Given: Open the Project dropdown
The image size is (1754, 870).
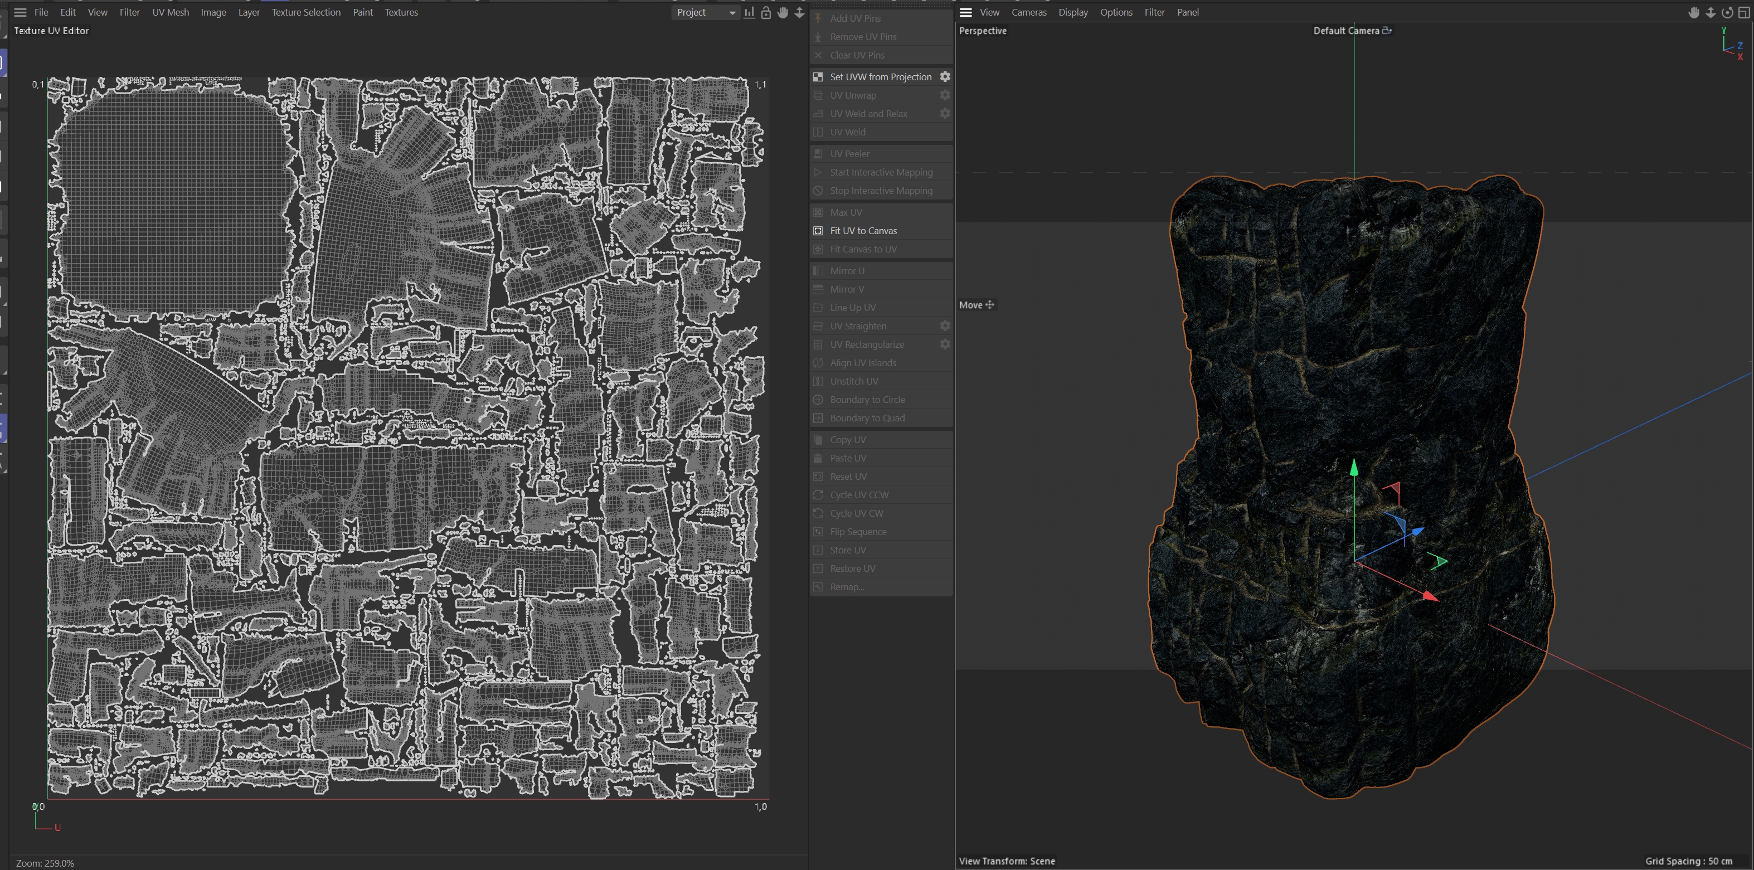Looking at the screenshot, I should [706, 12].
